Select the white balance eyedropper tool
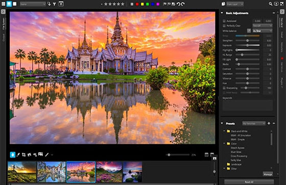 tap(249, 31)
